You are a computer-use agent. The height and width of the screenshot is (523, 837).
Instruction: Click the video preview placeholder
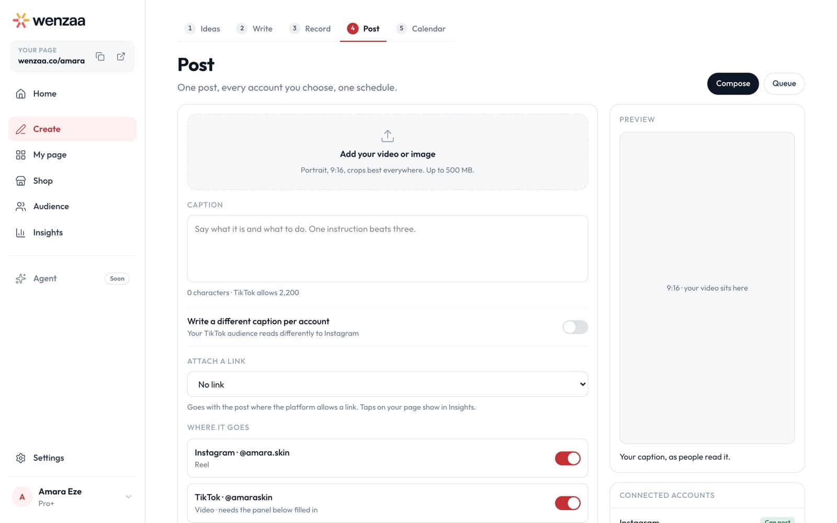tap(707, 288)
